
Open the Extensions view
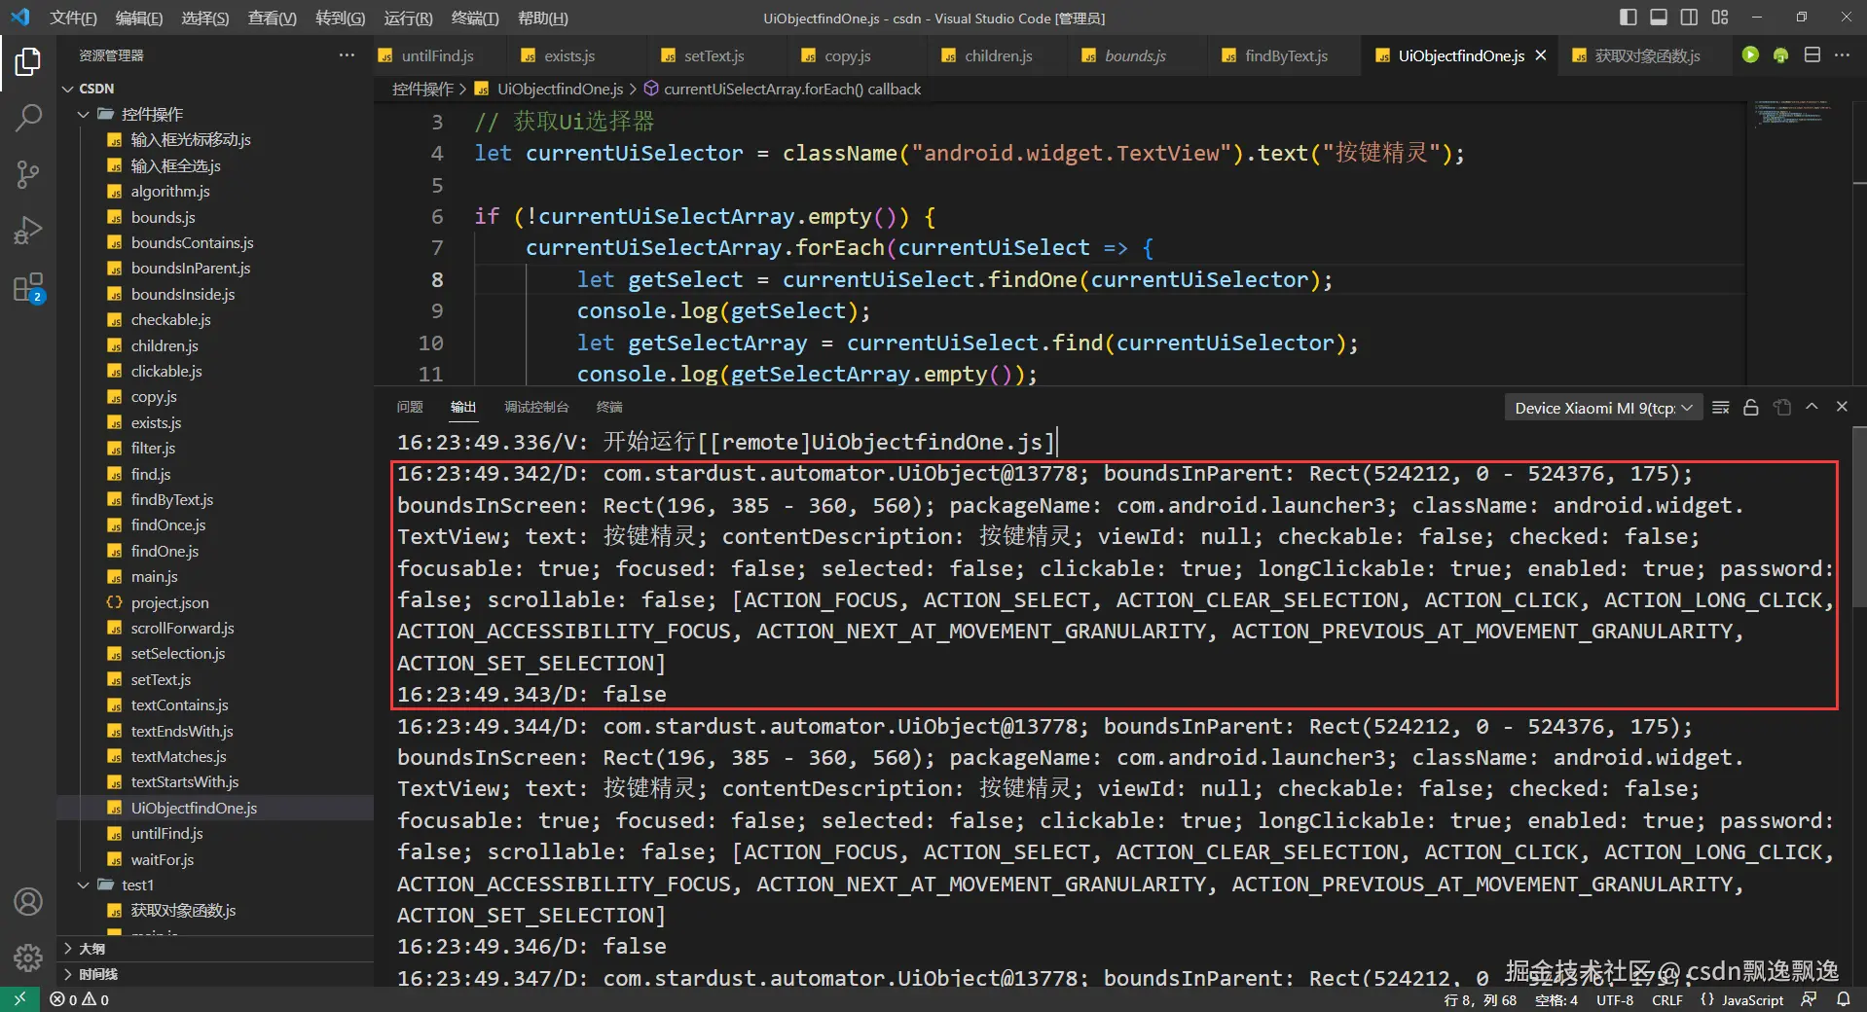click(x=28, y=288)
